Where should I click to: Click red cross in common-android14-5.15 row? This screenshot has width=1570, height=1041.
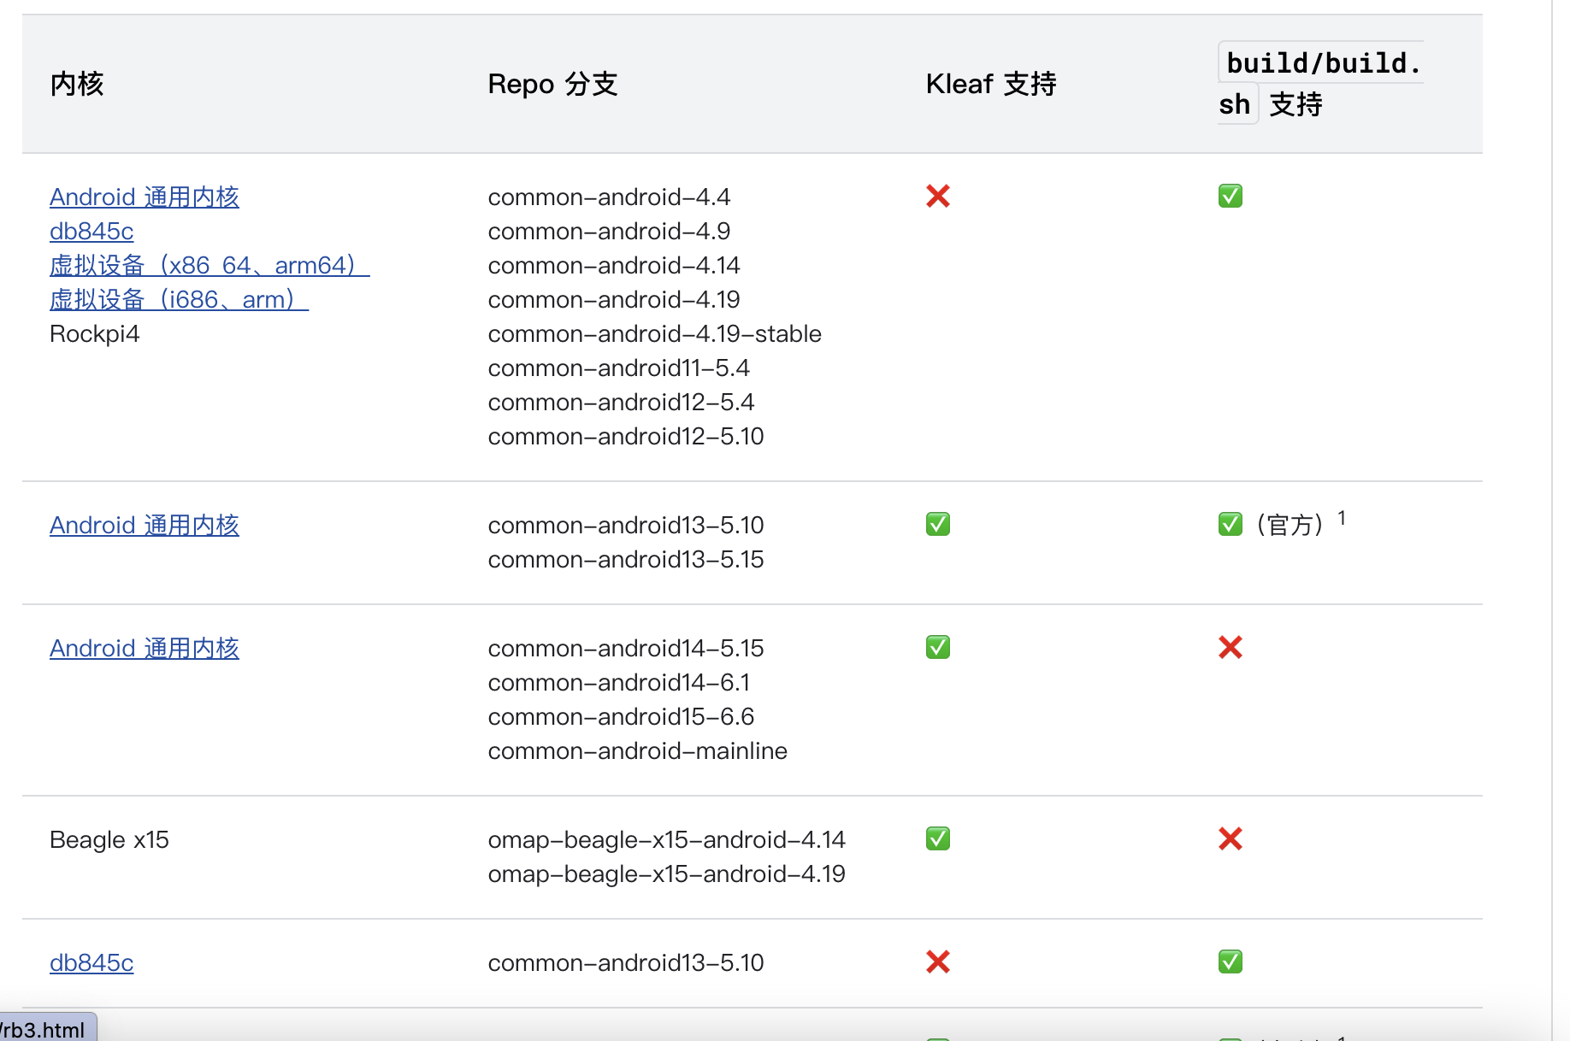1230,648
